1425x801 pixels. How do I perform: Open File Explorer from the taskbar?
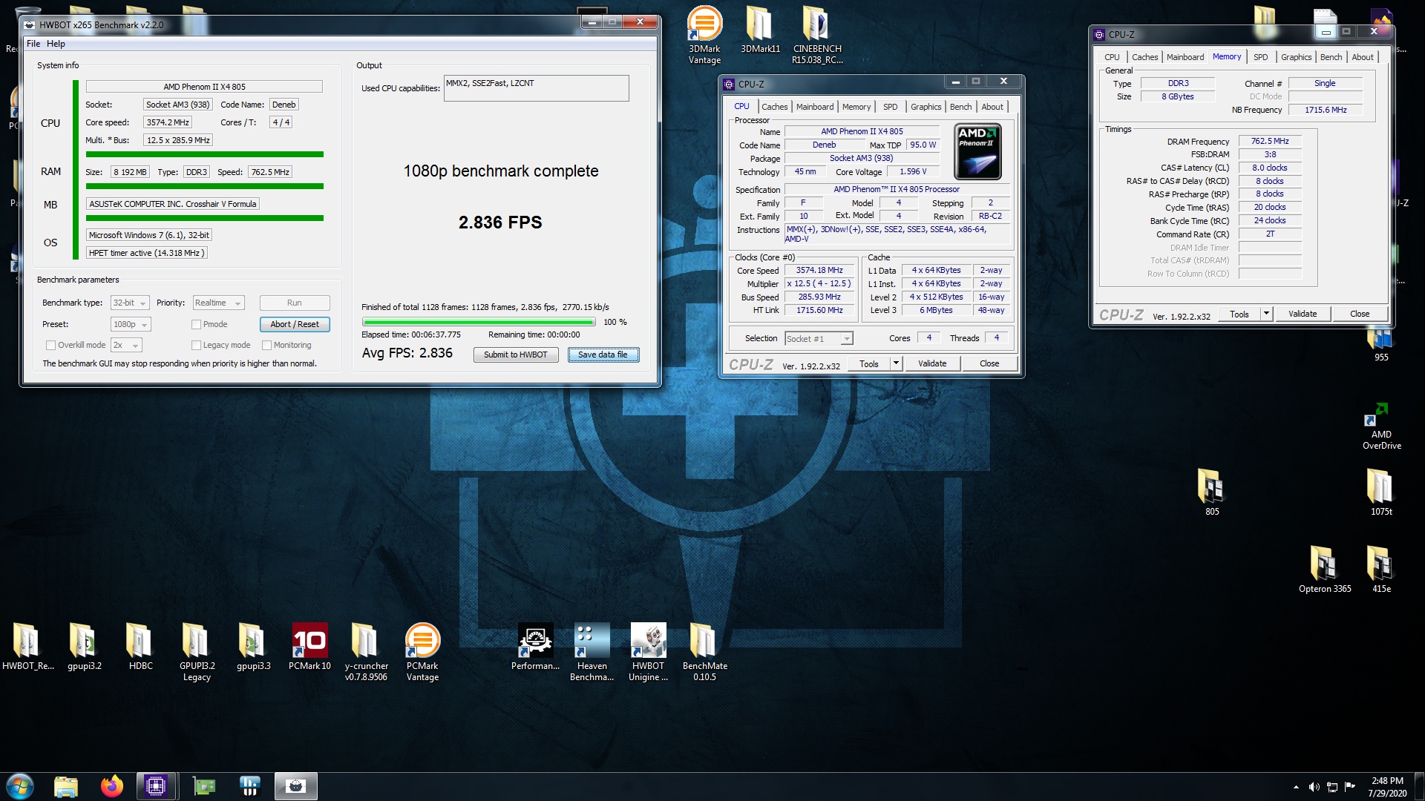click(66, 786)
